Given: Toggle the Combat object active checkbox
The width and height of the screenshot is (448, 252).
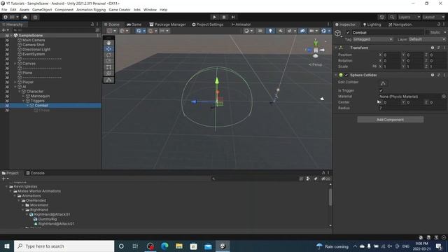Looking at the screenshot, I should tap(348, 33).
